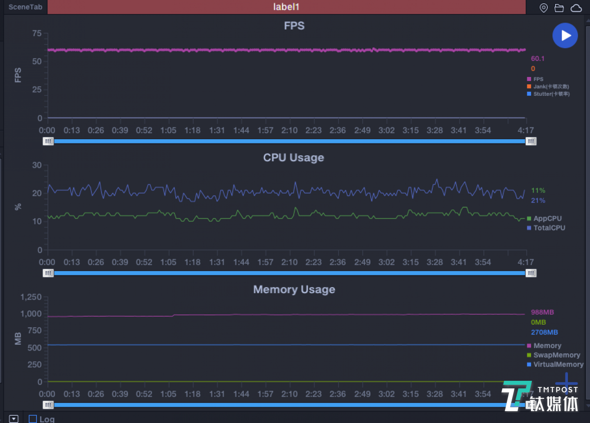Toggle the AppCPU legend series
Screen dimensions: 590x423
click(x=544, y=219)
